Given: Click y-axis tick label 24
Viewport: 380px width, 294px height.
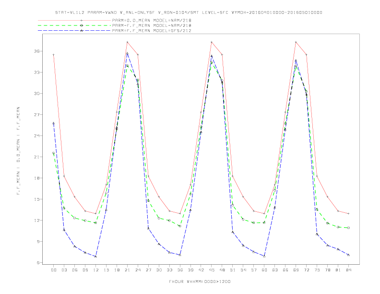Looking at the screenshot, I should click(x=36, y=135).
